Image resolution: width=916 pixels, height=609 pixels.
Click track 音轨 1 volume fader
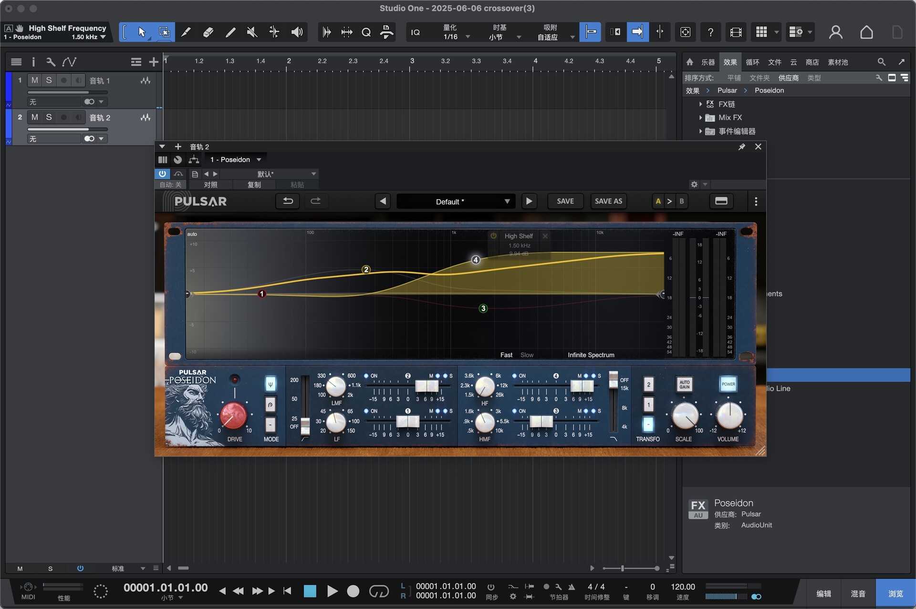67,92
